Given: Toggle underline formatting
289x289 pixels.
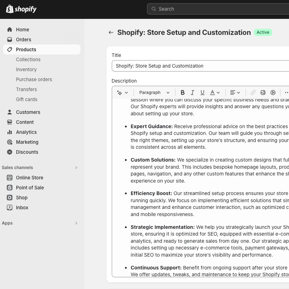Looking at the screenshot, I should (203, 93).
